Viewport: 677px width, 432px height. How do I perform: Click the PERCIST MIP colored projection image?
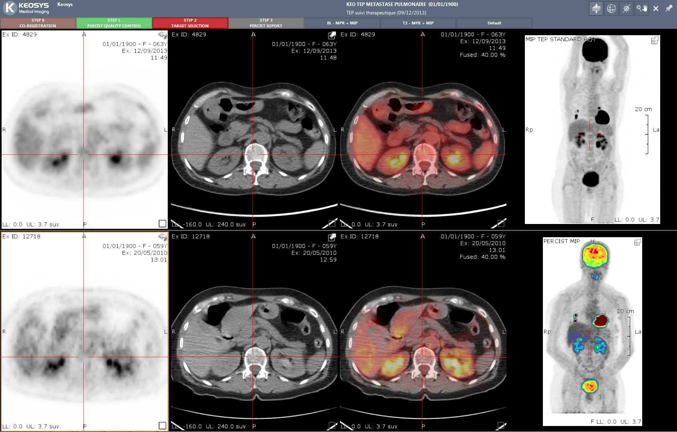point(592,331)
